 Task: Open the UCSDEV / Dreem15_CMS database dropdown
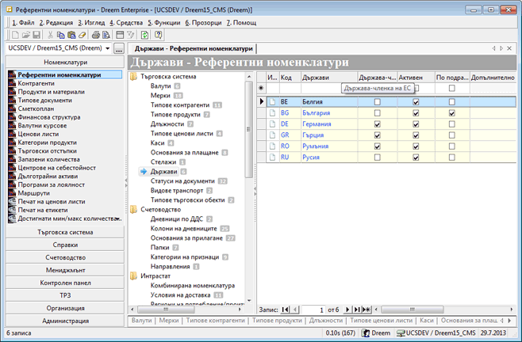(x=108, y=48)
